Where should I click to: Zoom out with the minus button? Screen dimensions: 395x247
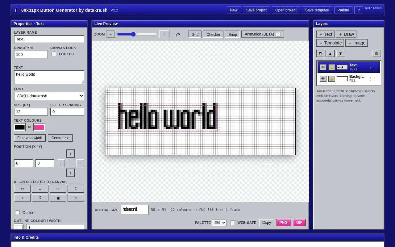point(110,34)
